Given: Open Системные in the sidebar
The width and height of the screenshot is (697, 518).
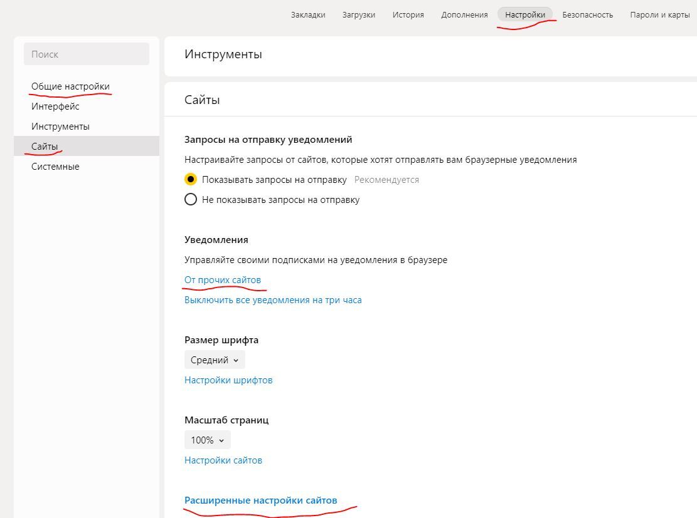Looking at the screenshot, I should tap(55, 167).
